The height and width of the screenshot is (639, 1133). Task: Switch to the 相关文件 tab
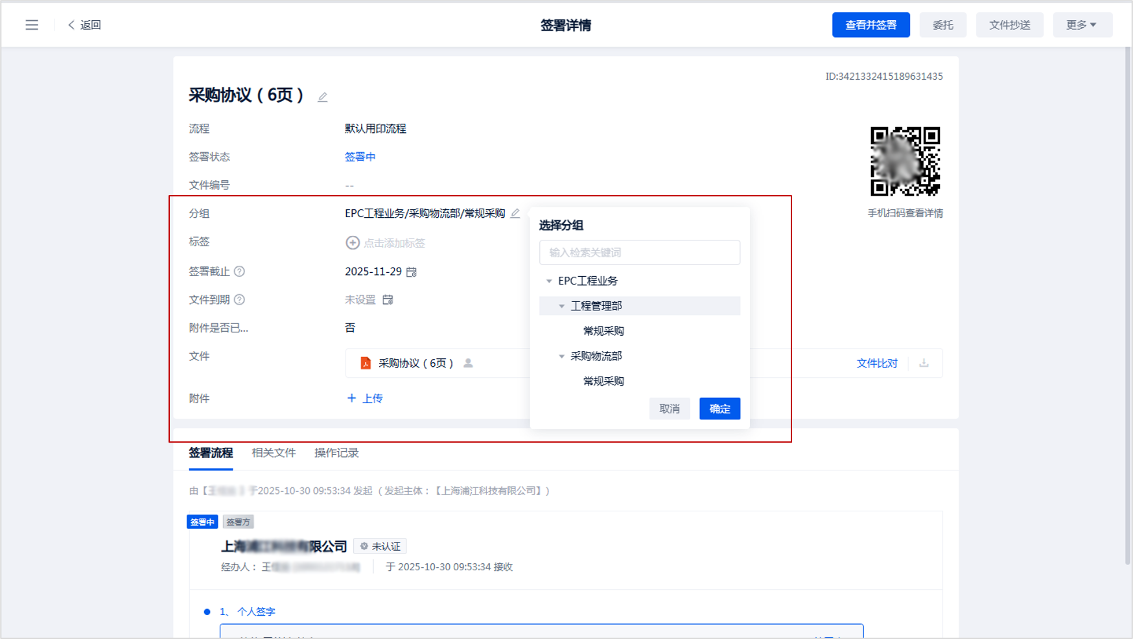(x=274, y=453)
